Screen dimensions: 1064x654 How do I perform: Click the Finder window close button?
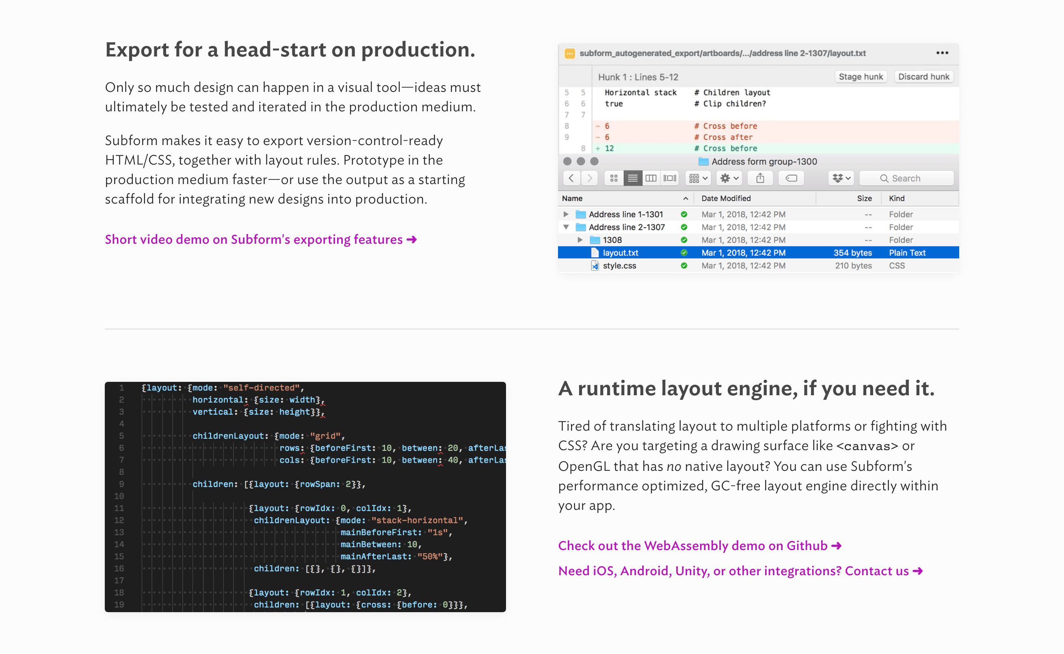[x=567, y=161]
